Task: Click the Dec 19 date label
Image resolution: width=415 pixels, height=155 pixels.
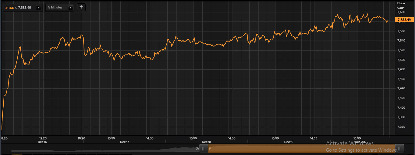Action: point(289,142)
